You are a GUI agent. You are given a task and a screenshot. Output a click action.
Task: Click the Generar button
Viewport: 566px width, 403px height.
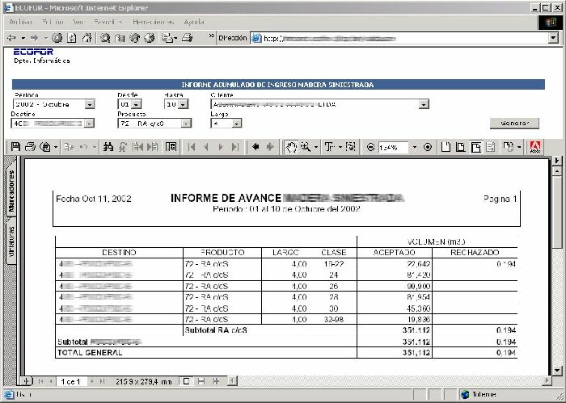tap(513, 124)
